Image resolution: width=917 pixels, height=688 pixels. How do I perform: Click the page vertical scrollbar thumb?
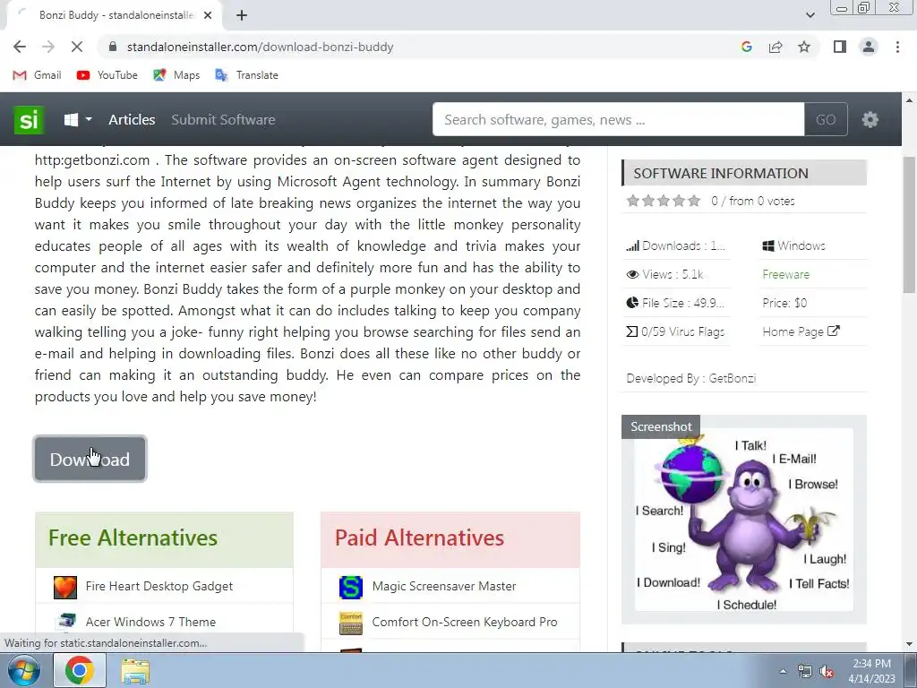click(x=910, y=225)
